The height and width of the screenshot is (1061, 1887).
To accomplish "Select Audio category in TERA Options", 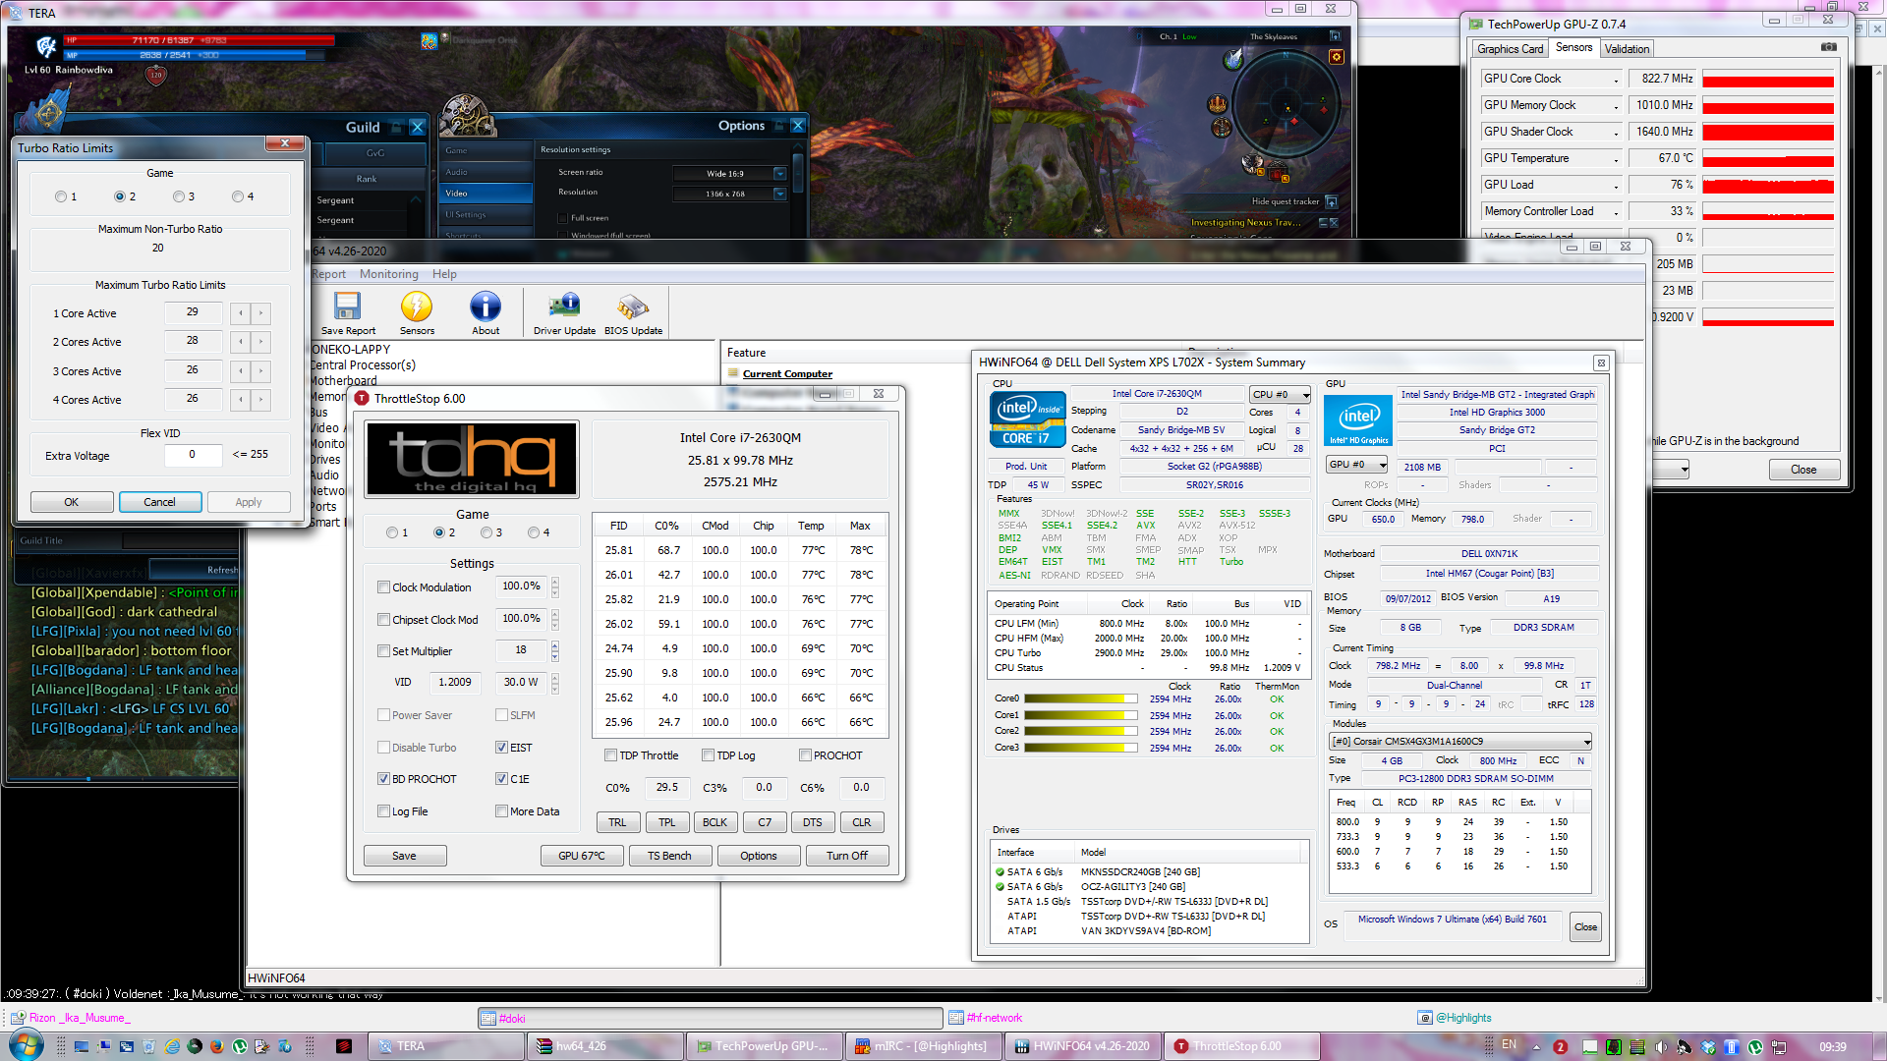I will tap(485, 172).
